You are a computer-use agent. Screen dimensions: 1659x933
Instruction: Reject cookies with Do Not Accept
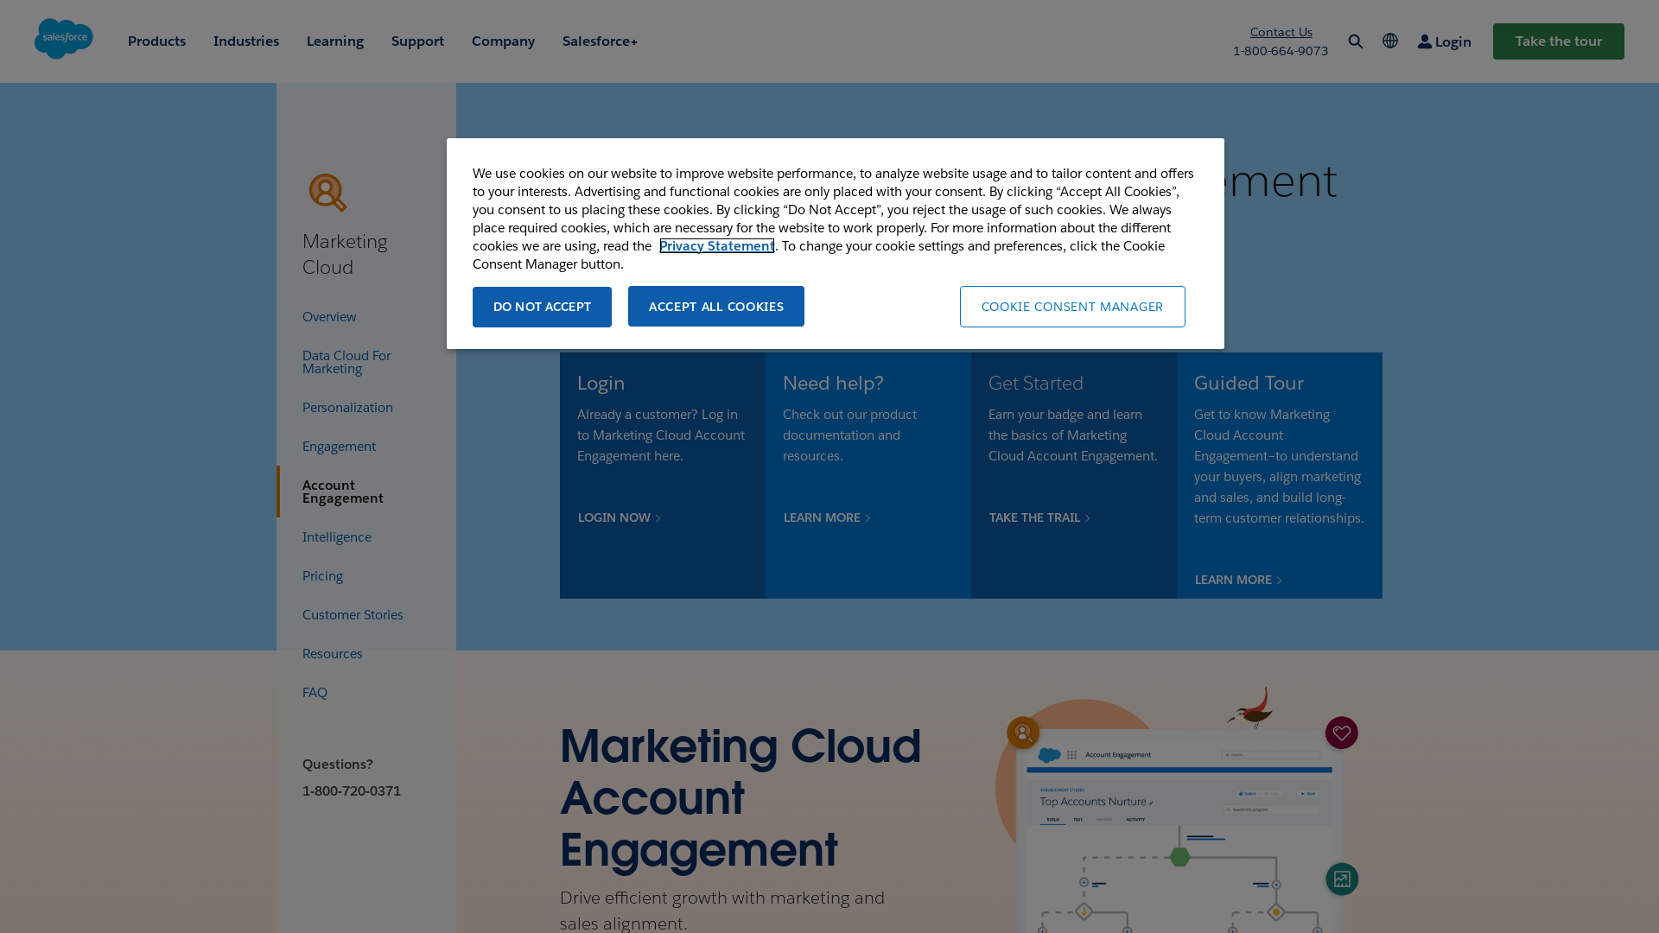(541, 306)
